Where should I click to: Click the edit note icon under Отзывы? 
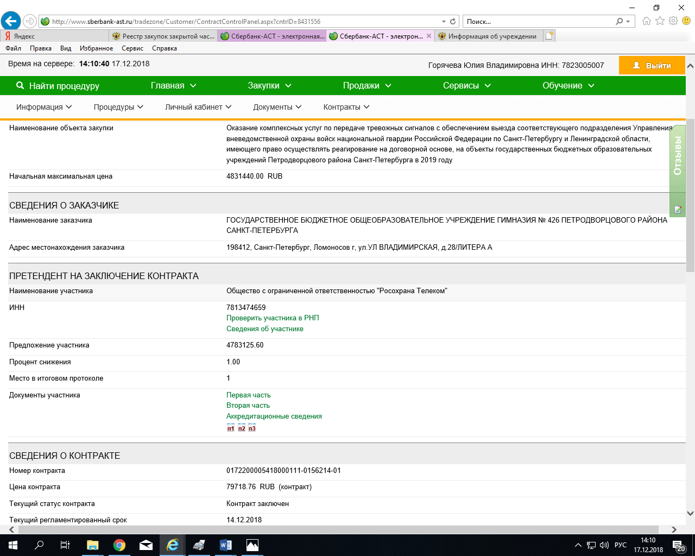point(678,209)
